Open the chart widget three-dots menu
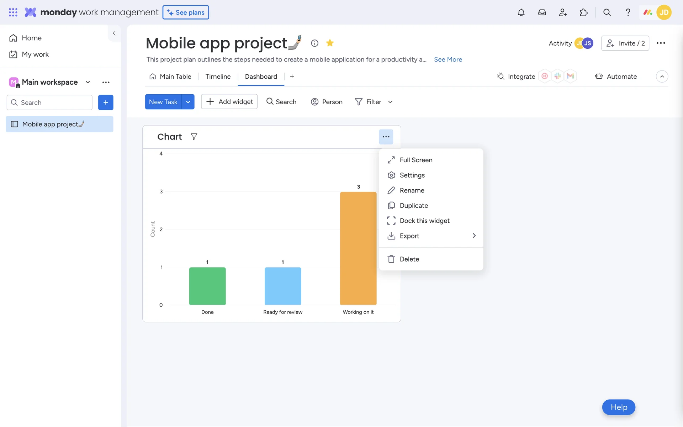683x427 pixels. pos(386,137)
